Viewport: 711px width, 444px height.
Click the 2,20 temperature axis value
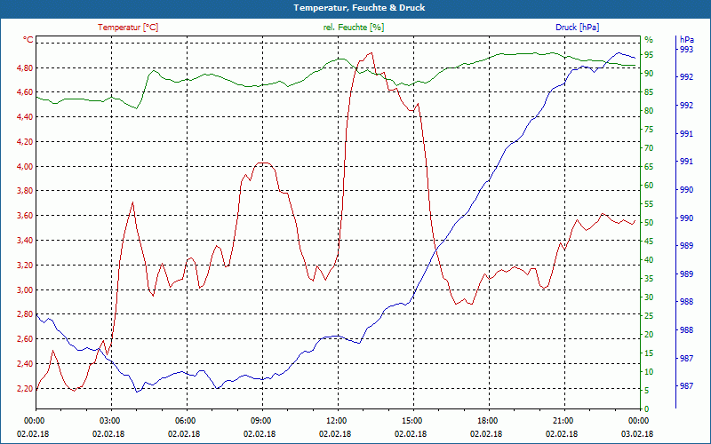pyautogui.click(x=25, y=389)
